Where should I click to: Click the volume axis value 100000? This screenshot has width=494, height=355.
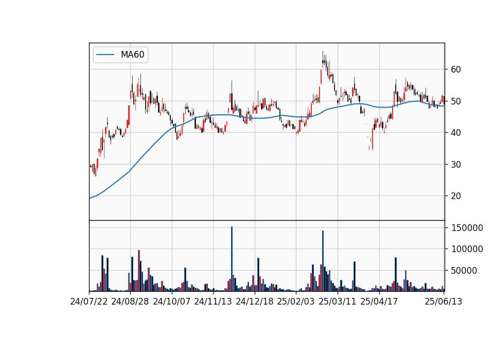(467, 249)
